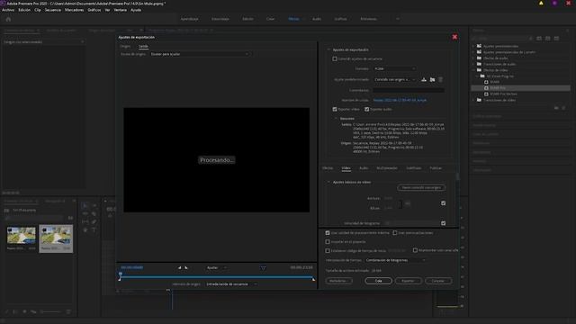Open the 'Escala de origen' dropdown
The image size is (576, 324).
click(x=200, y=54)
